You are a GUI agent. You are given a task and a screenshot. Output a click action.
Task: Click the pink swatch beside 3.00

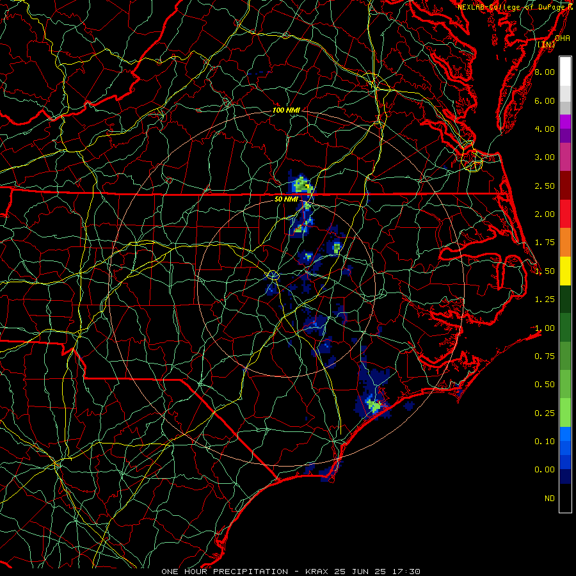click(x=565, y=157)
